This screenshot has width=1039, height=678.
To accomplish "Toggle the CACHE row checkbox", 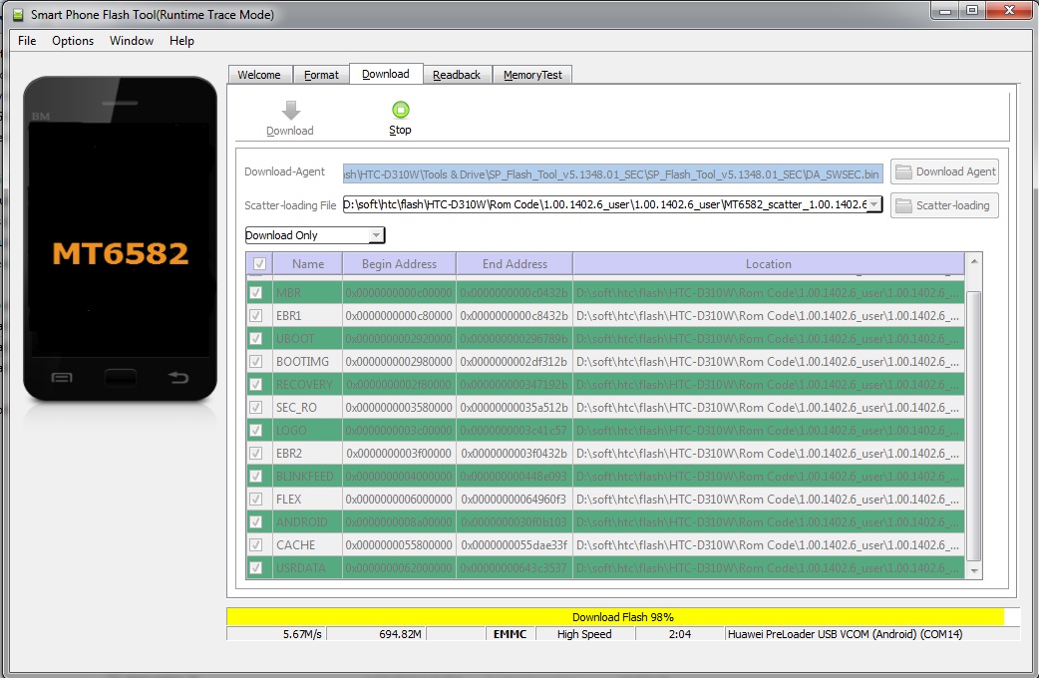I will click(x=256, y=544).
